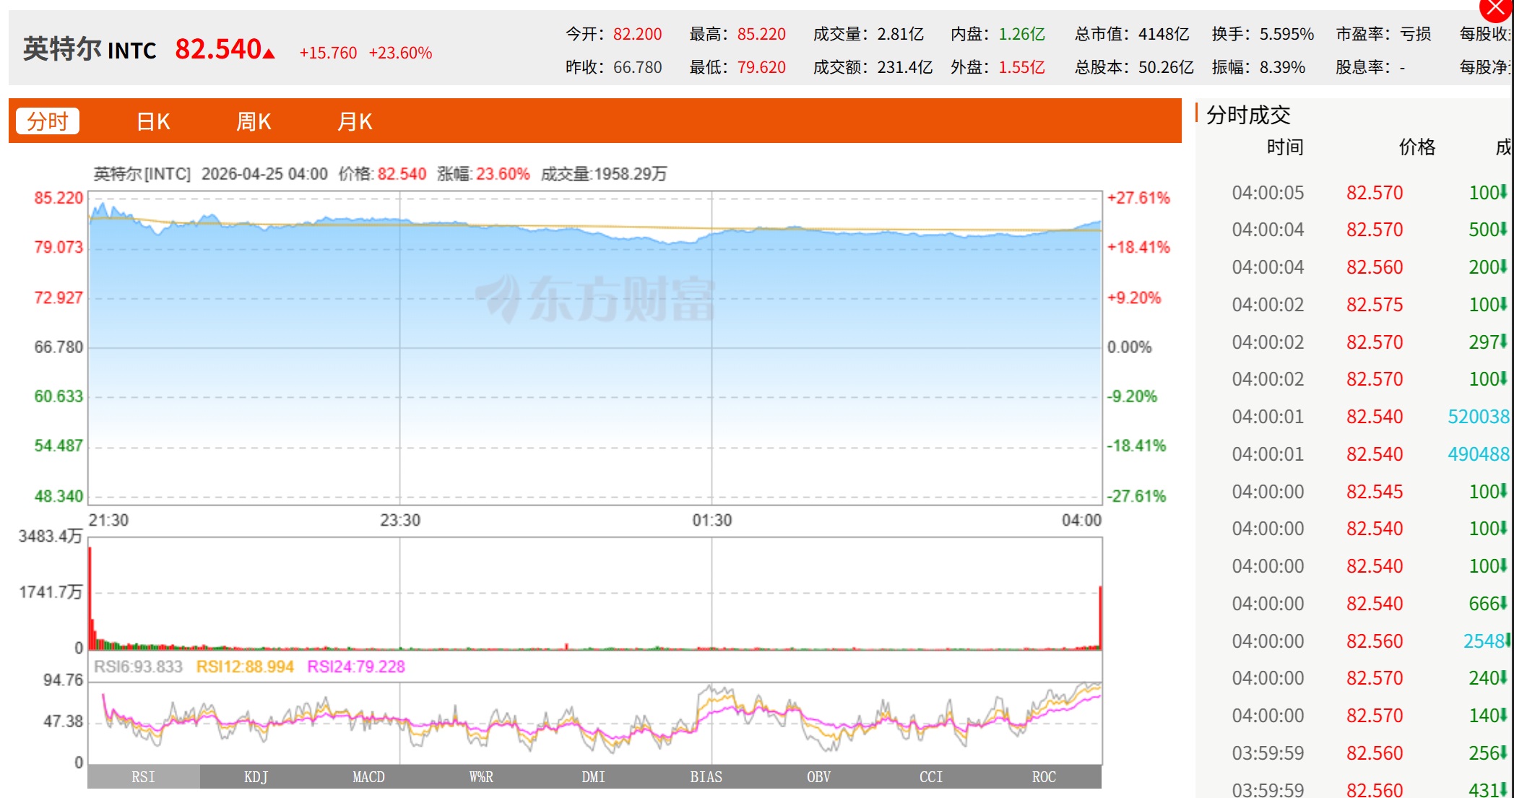
Task: Click the red up-arrow beside price 82.540
Action: tap(269, 53)
